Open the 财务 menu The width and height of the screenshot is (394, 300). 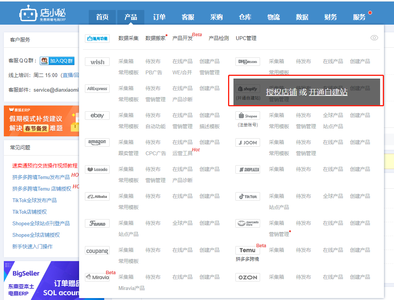pyautogui.click(x=331, y=17)
